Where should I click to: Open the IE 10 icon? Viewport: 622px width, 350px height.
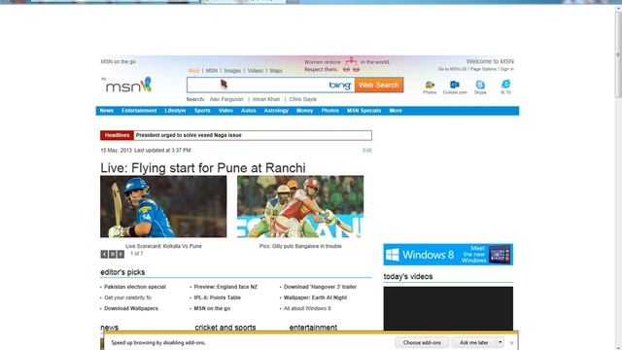505,87
